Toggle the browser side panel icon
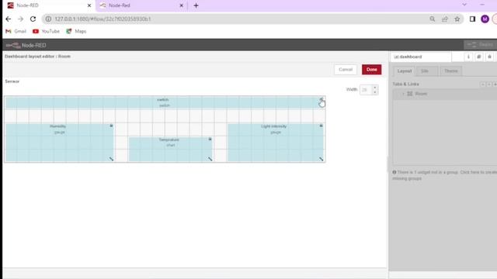497x279 pixels. click(472, 19)
